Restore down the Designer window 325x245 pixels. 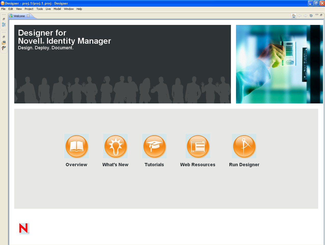tap(316, 3)
